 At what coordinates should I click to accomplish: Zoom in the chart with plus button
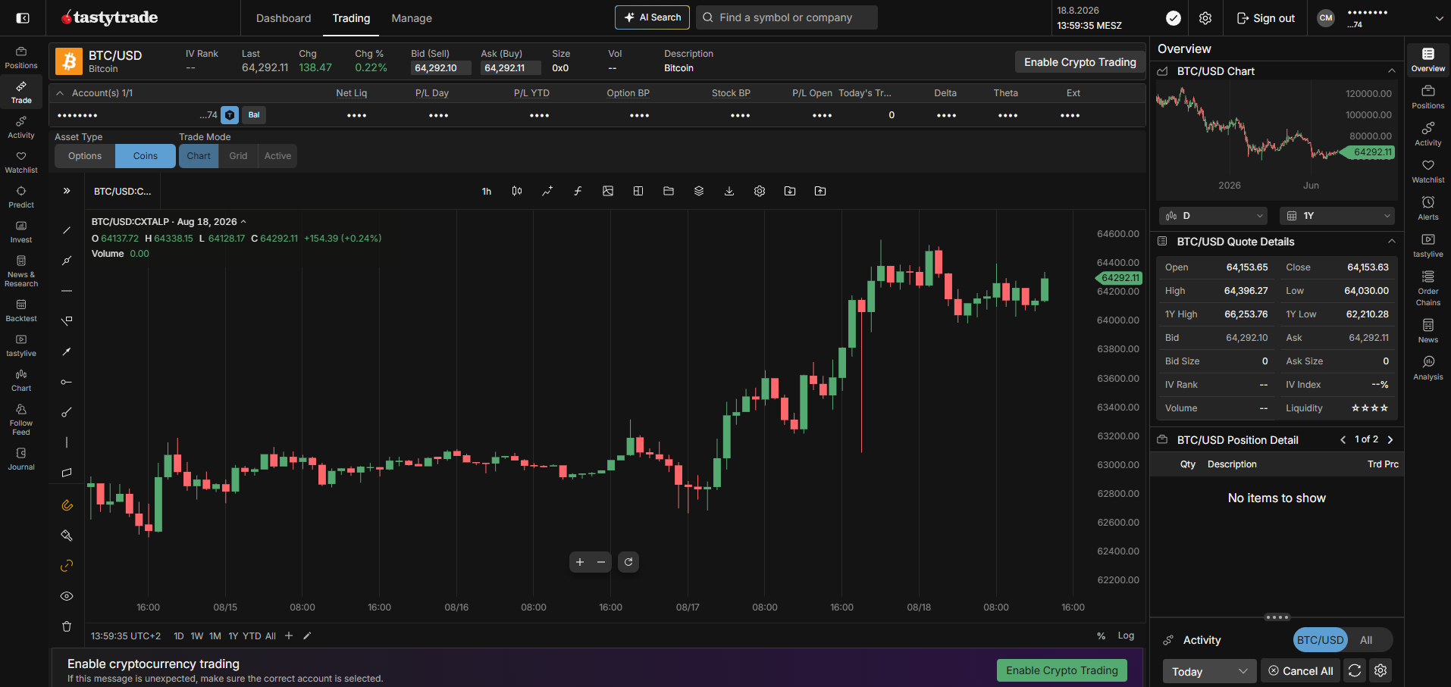click(x=580, y=562)
